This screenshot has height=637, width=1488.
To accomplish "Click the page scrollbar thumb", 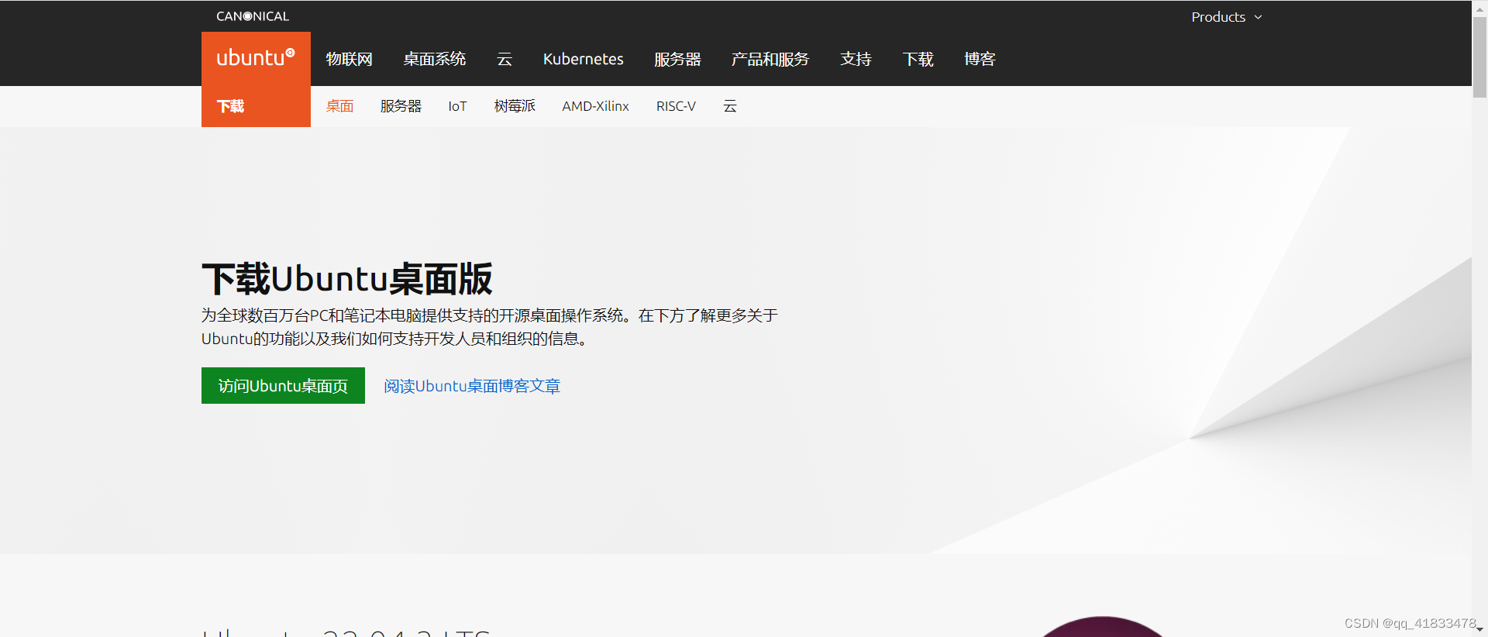I will [x=1479, y=56].
